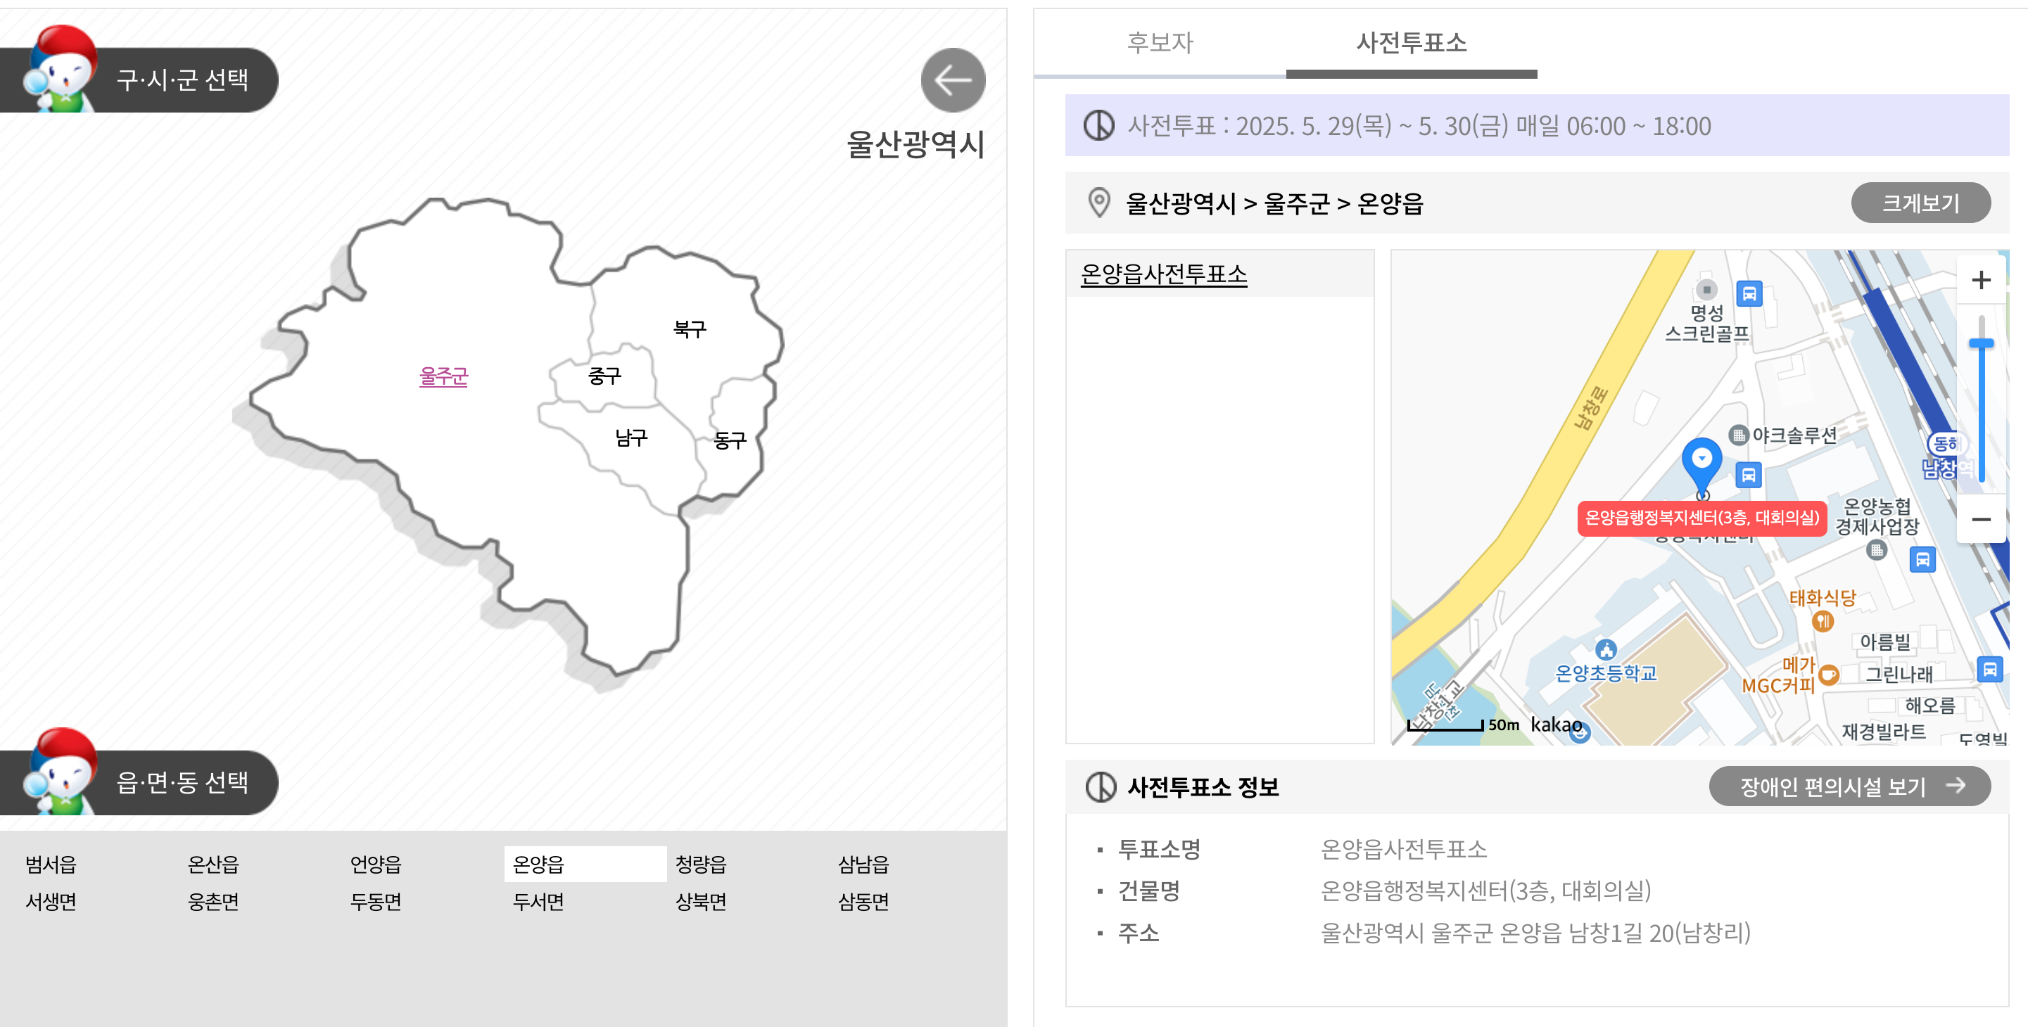Select 남구 district on the map

click(631, 438)
